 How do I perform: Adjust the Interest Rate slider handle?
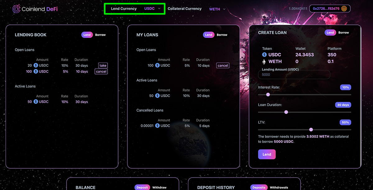click(x=268, y=95)
